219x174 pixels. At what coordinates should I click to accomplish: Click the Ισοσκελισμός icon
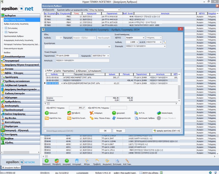(159, 113)
